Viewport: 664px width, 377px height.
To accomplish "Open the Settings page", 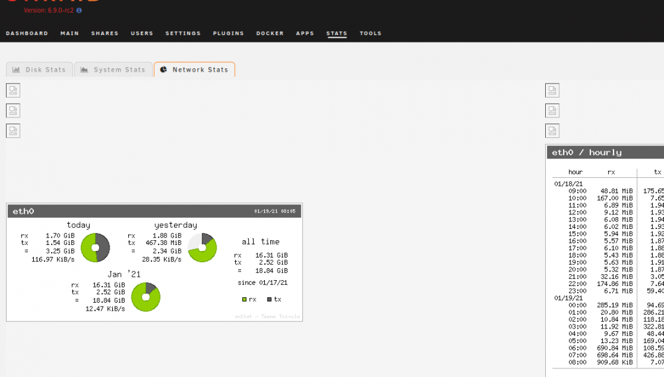I will [183, 33].
